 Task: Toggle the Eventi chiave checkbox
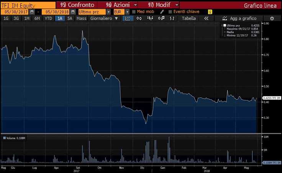pos(170,12)
